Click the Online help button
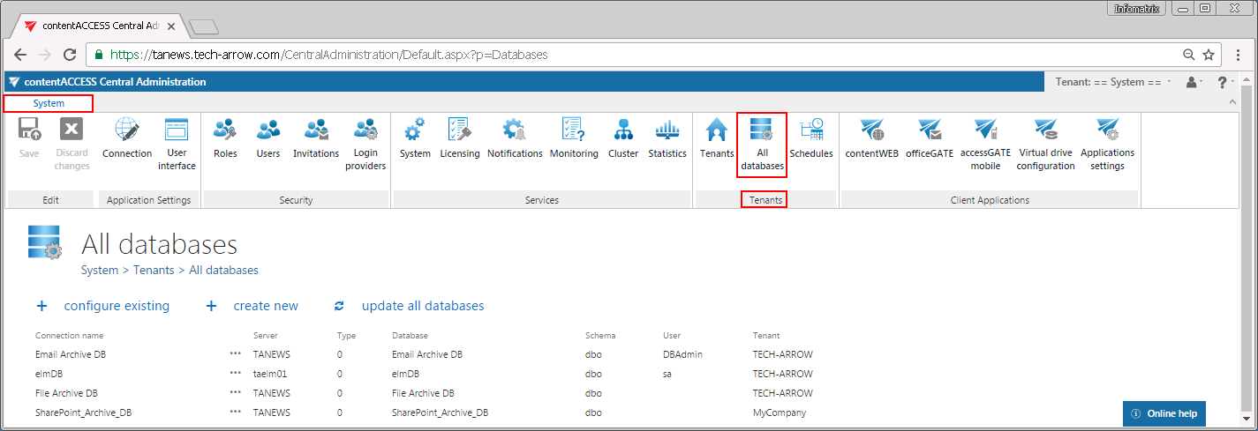1258x431 pixels. (1164, 413)
